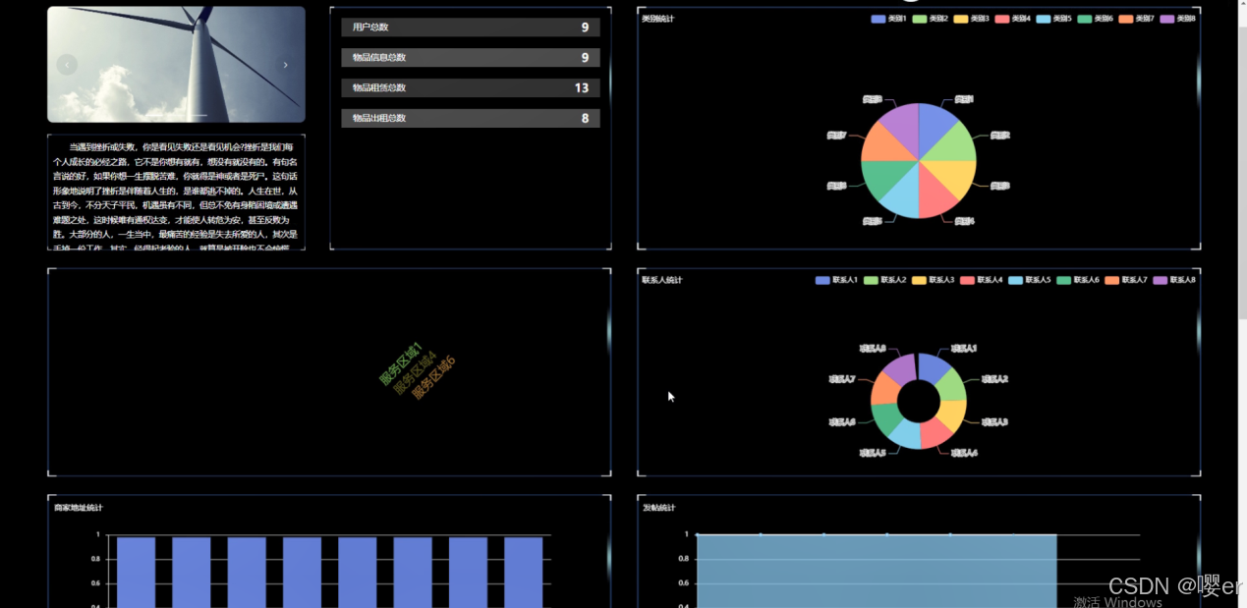The width and height of the screenshot is (1247, 608).
Task: Click the green 联系人2 donut segment
Action: pos(953,387)
